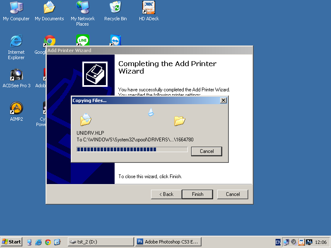Screen dimensions: 331x248
Task: Click Finish in Add Printer Wizard
Action: click(198, 194)
